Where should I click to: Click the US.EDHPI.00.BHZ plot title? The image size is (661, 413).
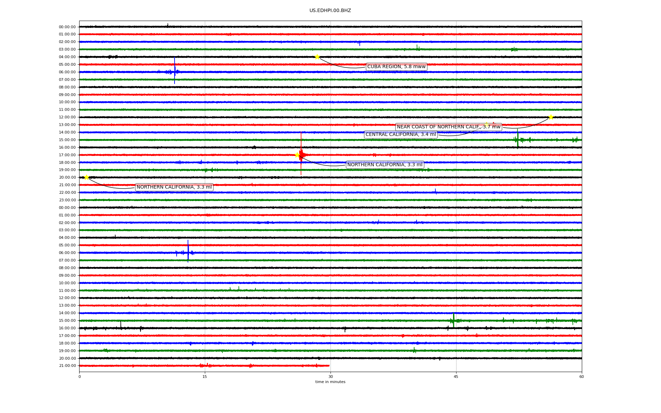coord(330,11)
